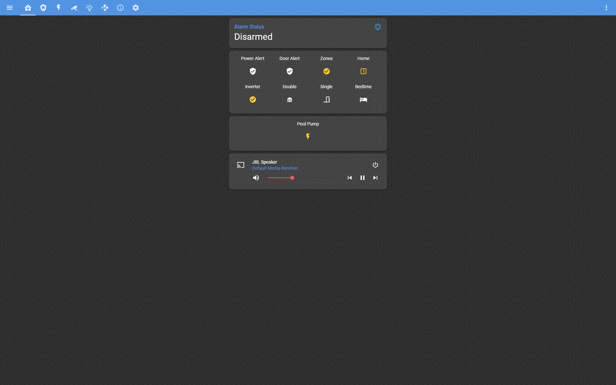Open the hamburger sidebar menu

tap(10, 8)
